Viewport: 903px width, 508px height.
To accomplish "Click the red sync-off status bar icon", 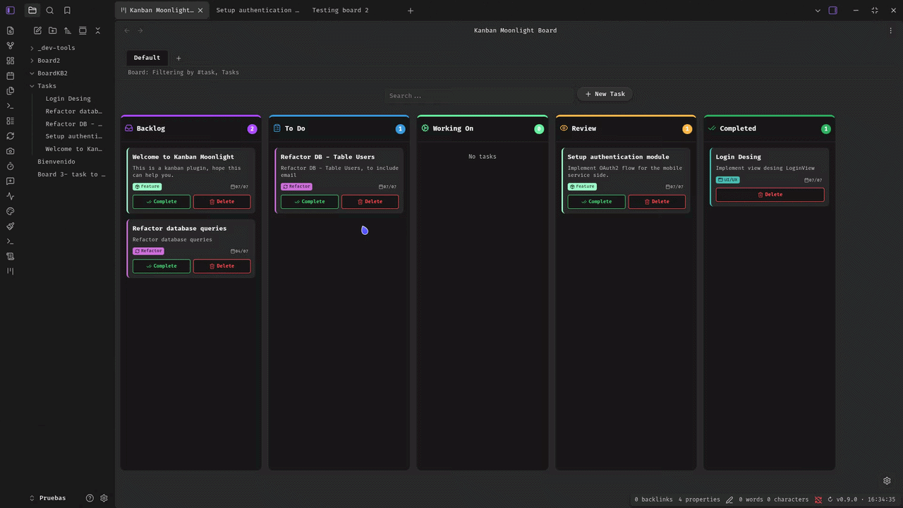I will click(818, 500).
